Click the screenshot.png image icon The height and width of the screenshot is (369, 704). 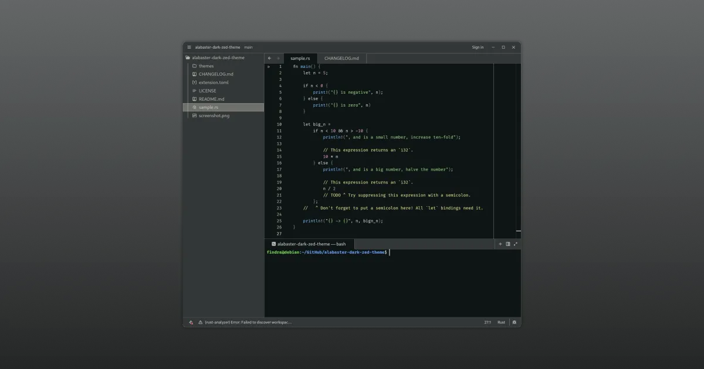pos(194,115)
